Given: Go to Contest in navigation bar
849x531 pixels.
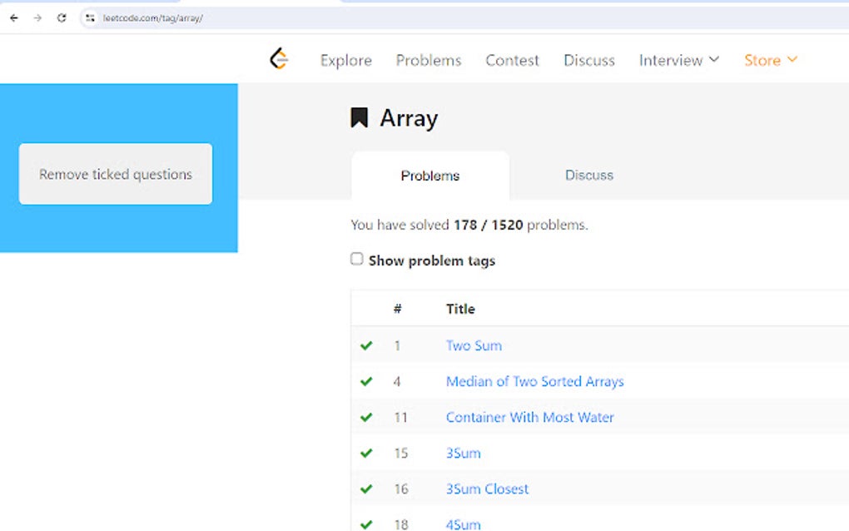Looking at the screenshot, I should click(x=512, y=60).
